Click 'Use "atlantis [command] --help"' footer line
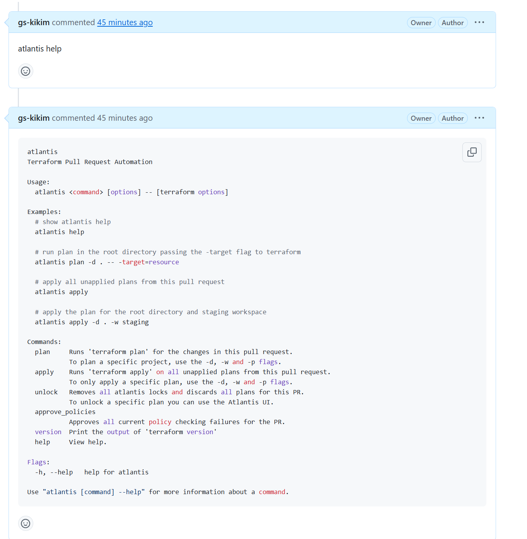The image size is (527, 539). pos(158,492)
